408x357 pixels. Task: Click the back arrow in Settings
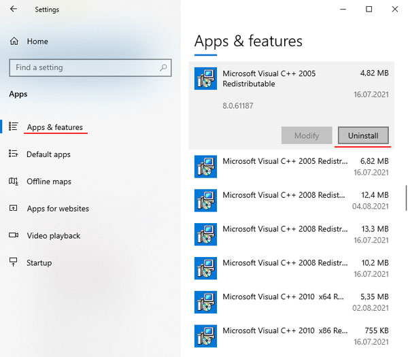pos(14,9)
